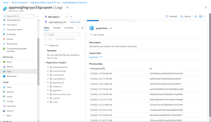This screenshot has width=211, height=122.
Task: Go to Home breadcrumb
Action: click(x=6, y=2)
